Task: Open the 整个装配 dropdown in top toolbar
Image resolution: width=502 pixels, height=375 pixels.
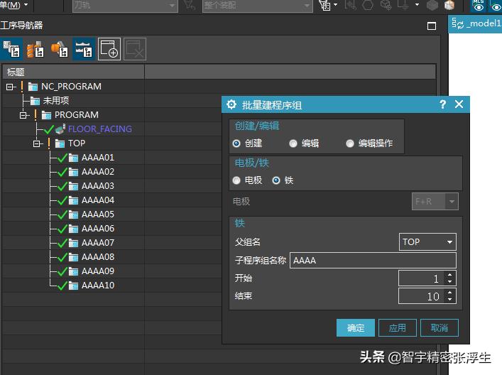Action: (258, 6)
